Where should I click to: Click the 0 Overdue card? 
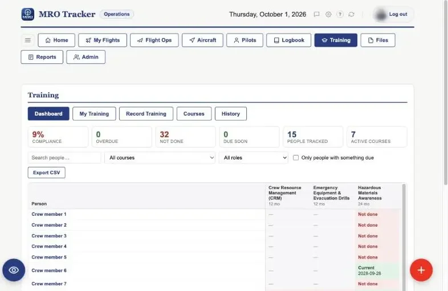pyautogui.click(x=122, y=137)
